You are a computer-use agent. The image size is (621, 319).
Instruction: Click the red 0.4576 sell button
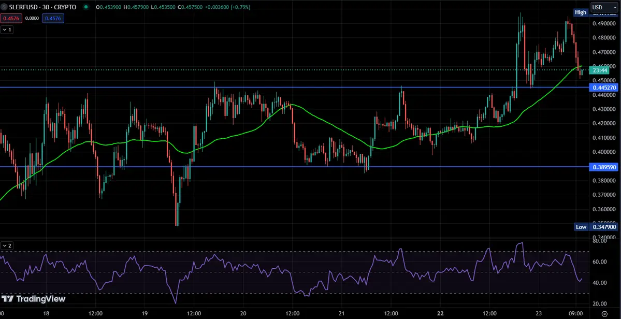pyautogui.click(x=11, y=18)
